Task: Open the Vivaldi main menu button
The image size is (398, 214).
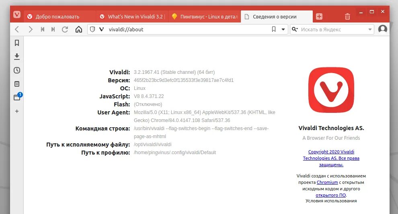Action: click(17, 14)
